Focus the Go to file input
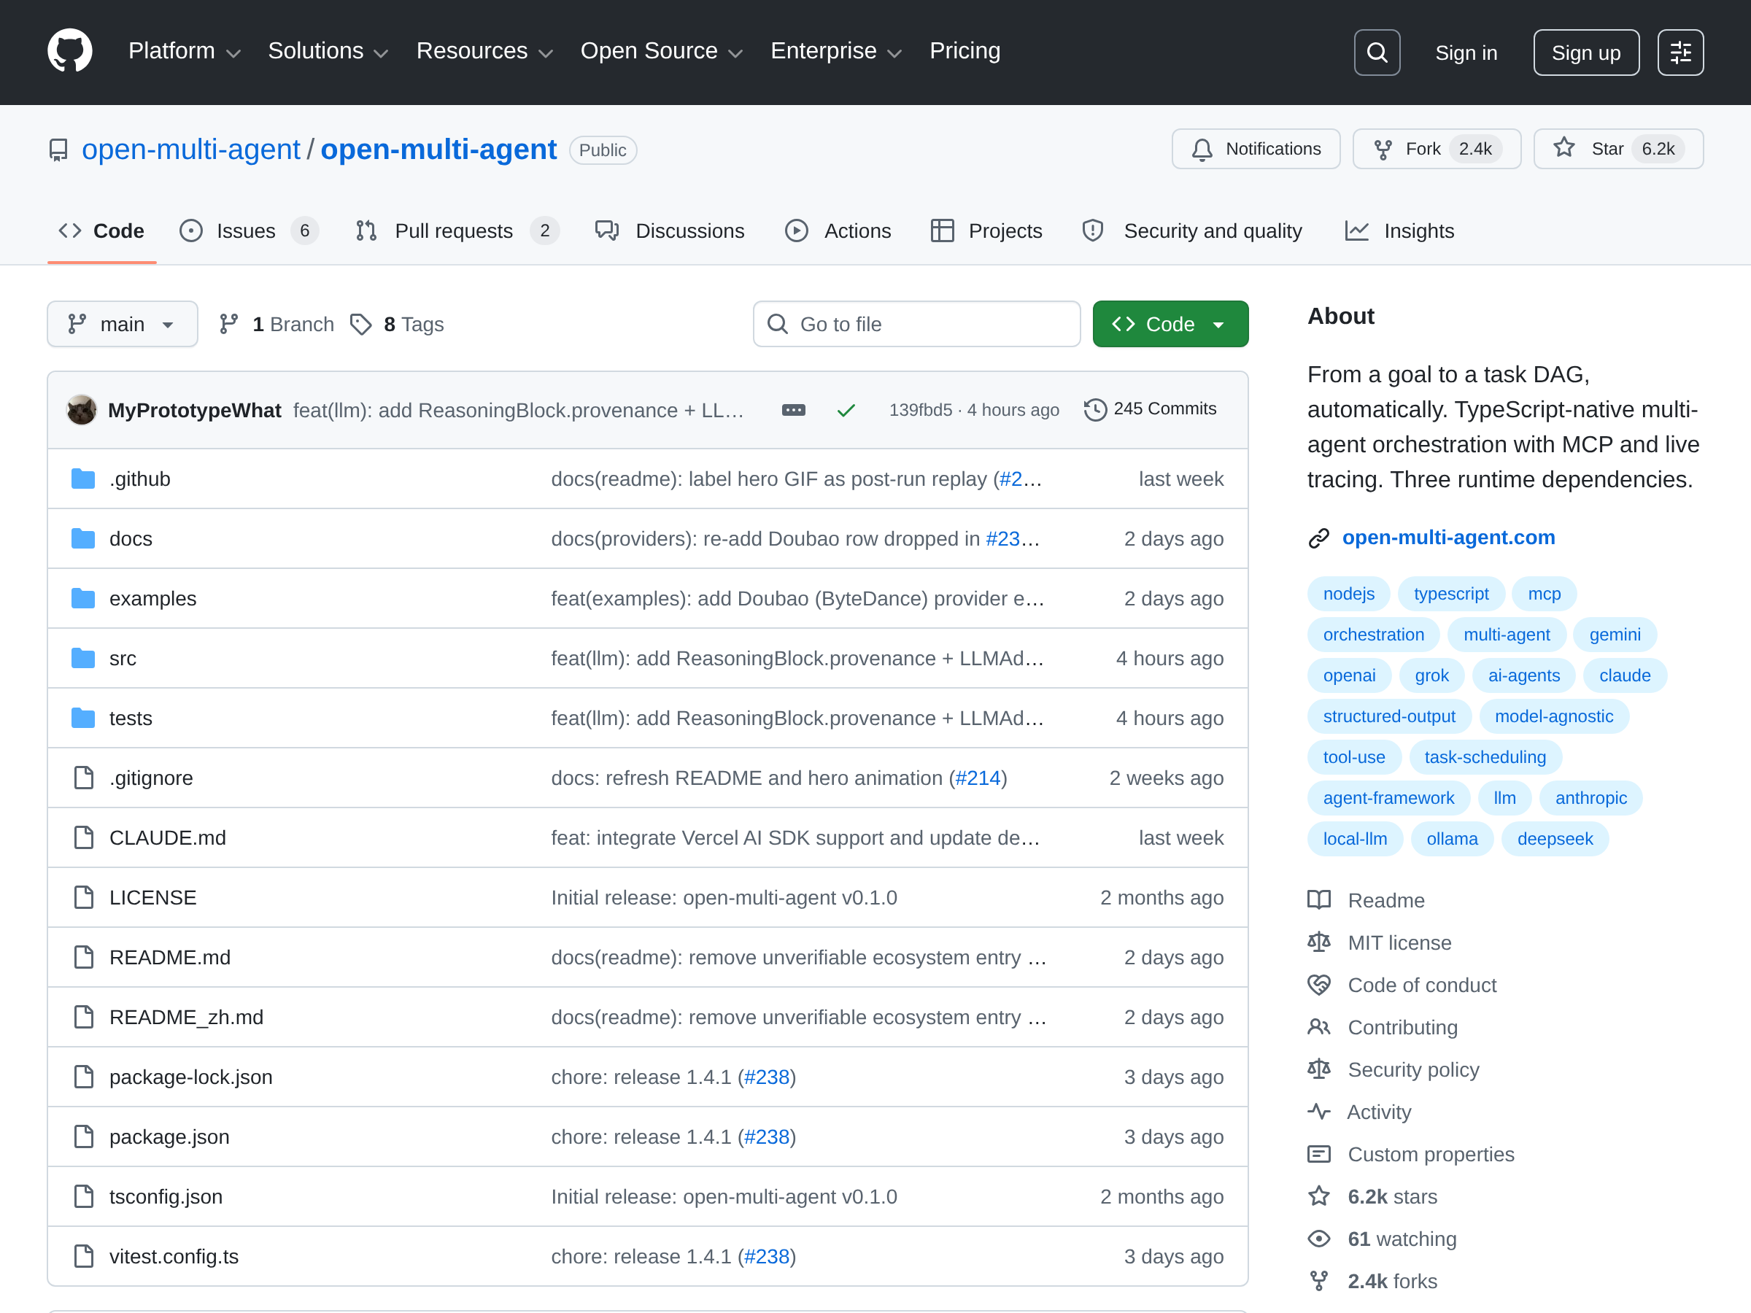Image resolution: width=1751 pixels, height=1313 pixels. click(x=916, y=324)
